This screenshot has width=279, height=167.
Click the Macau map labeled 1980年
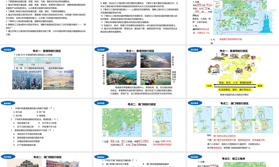click(x=202, y=119)
